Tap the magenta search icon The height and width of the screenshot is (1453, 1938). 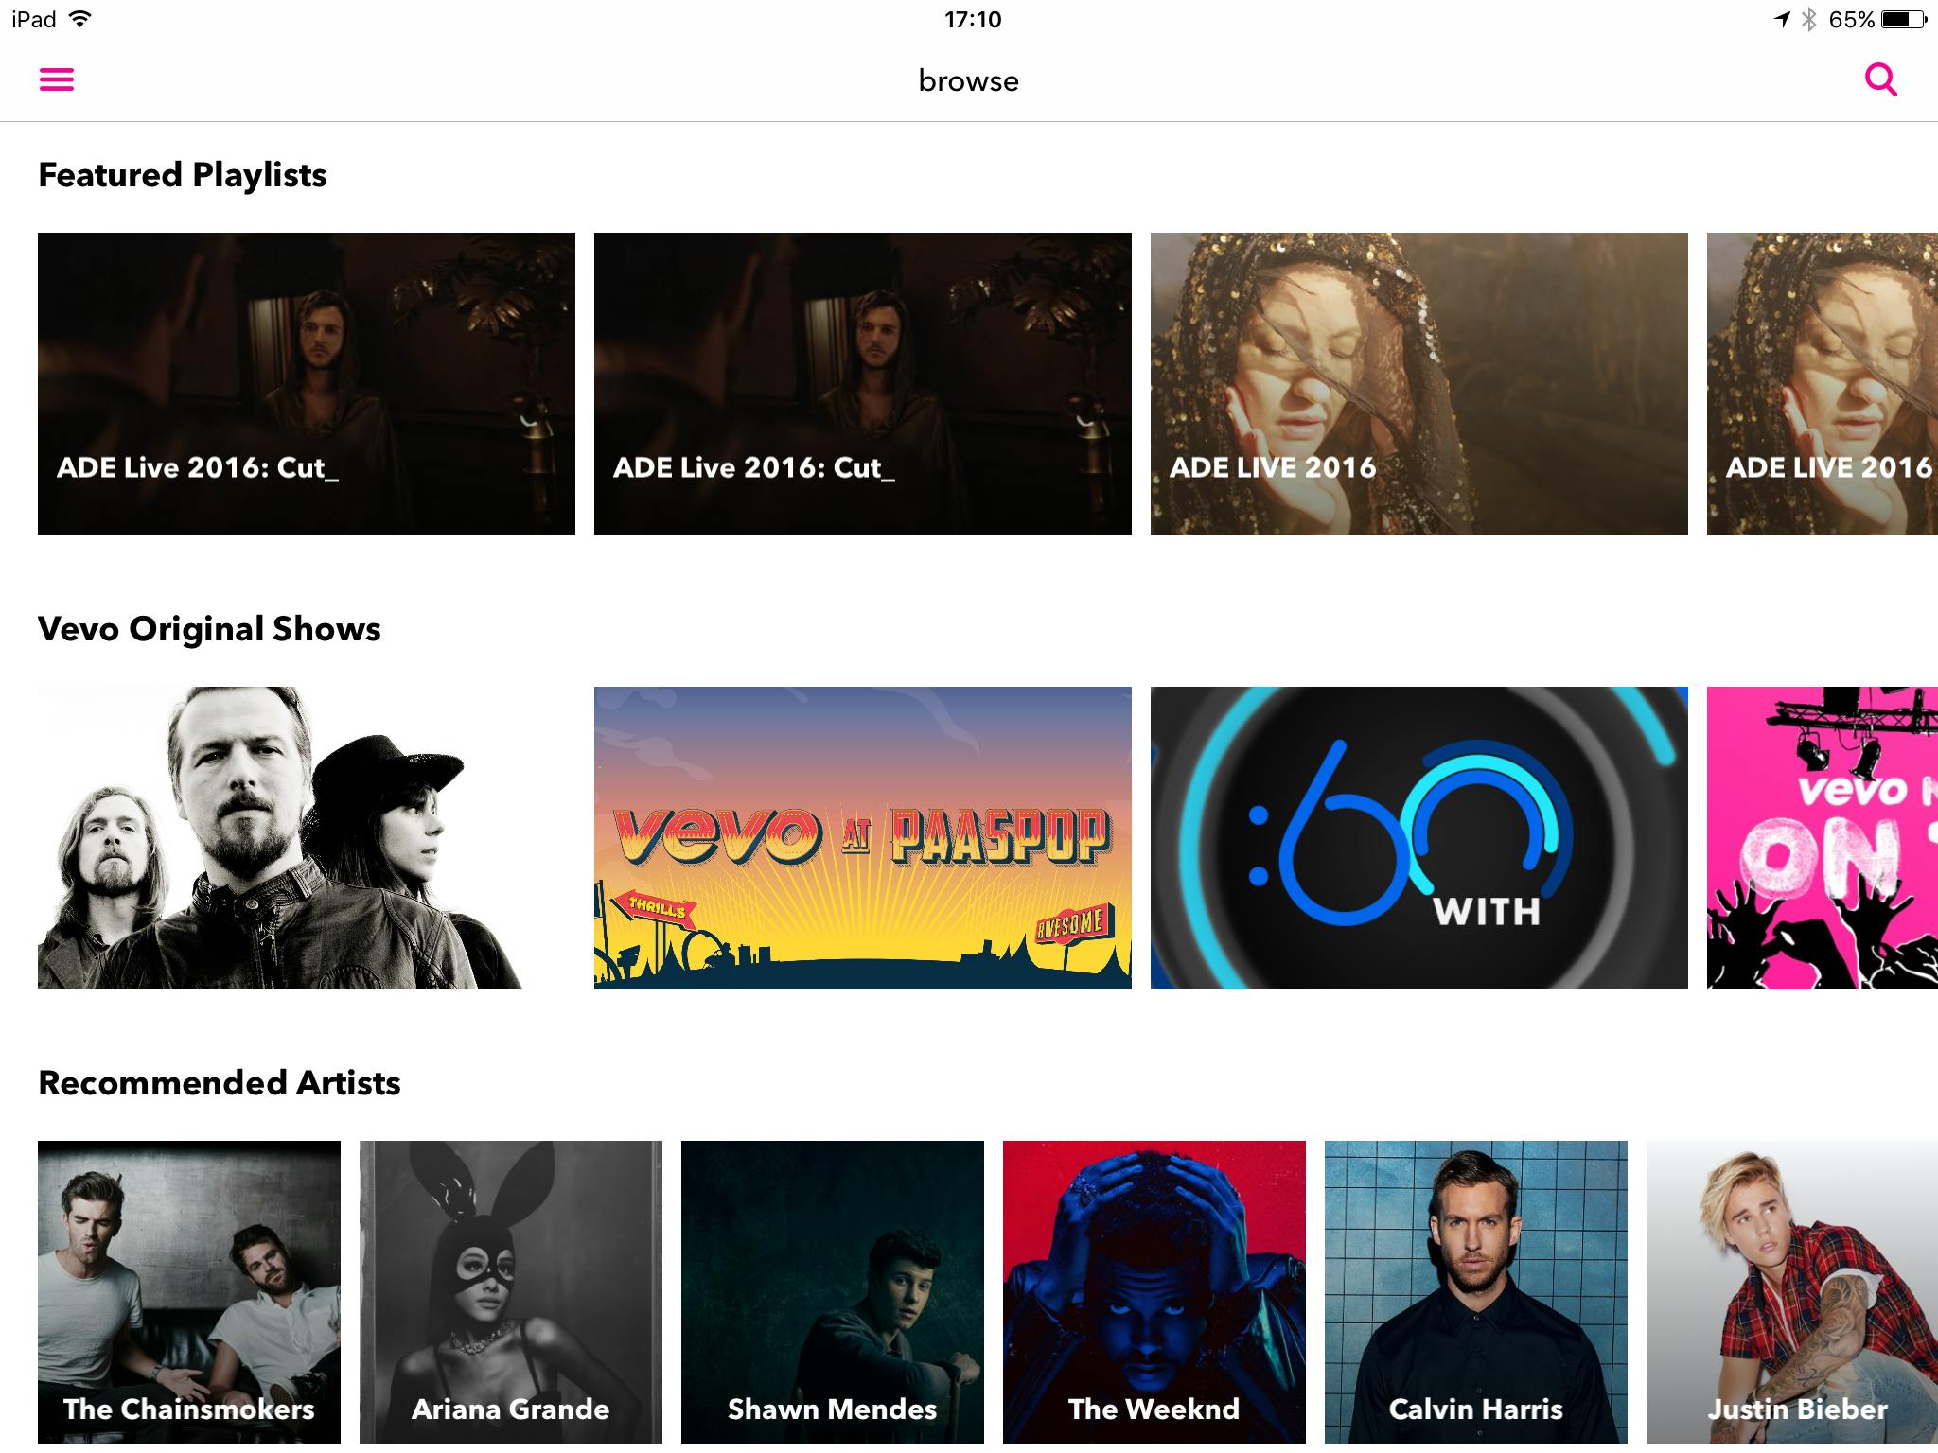coord(1880,79)
